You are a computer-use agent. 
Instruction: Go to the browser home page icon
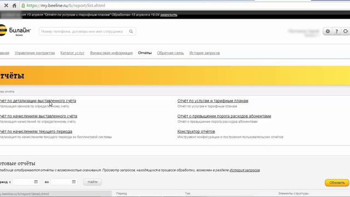tap(14, 5)
